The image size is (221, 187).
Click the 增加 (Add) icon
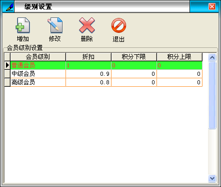pos(22,25)
